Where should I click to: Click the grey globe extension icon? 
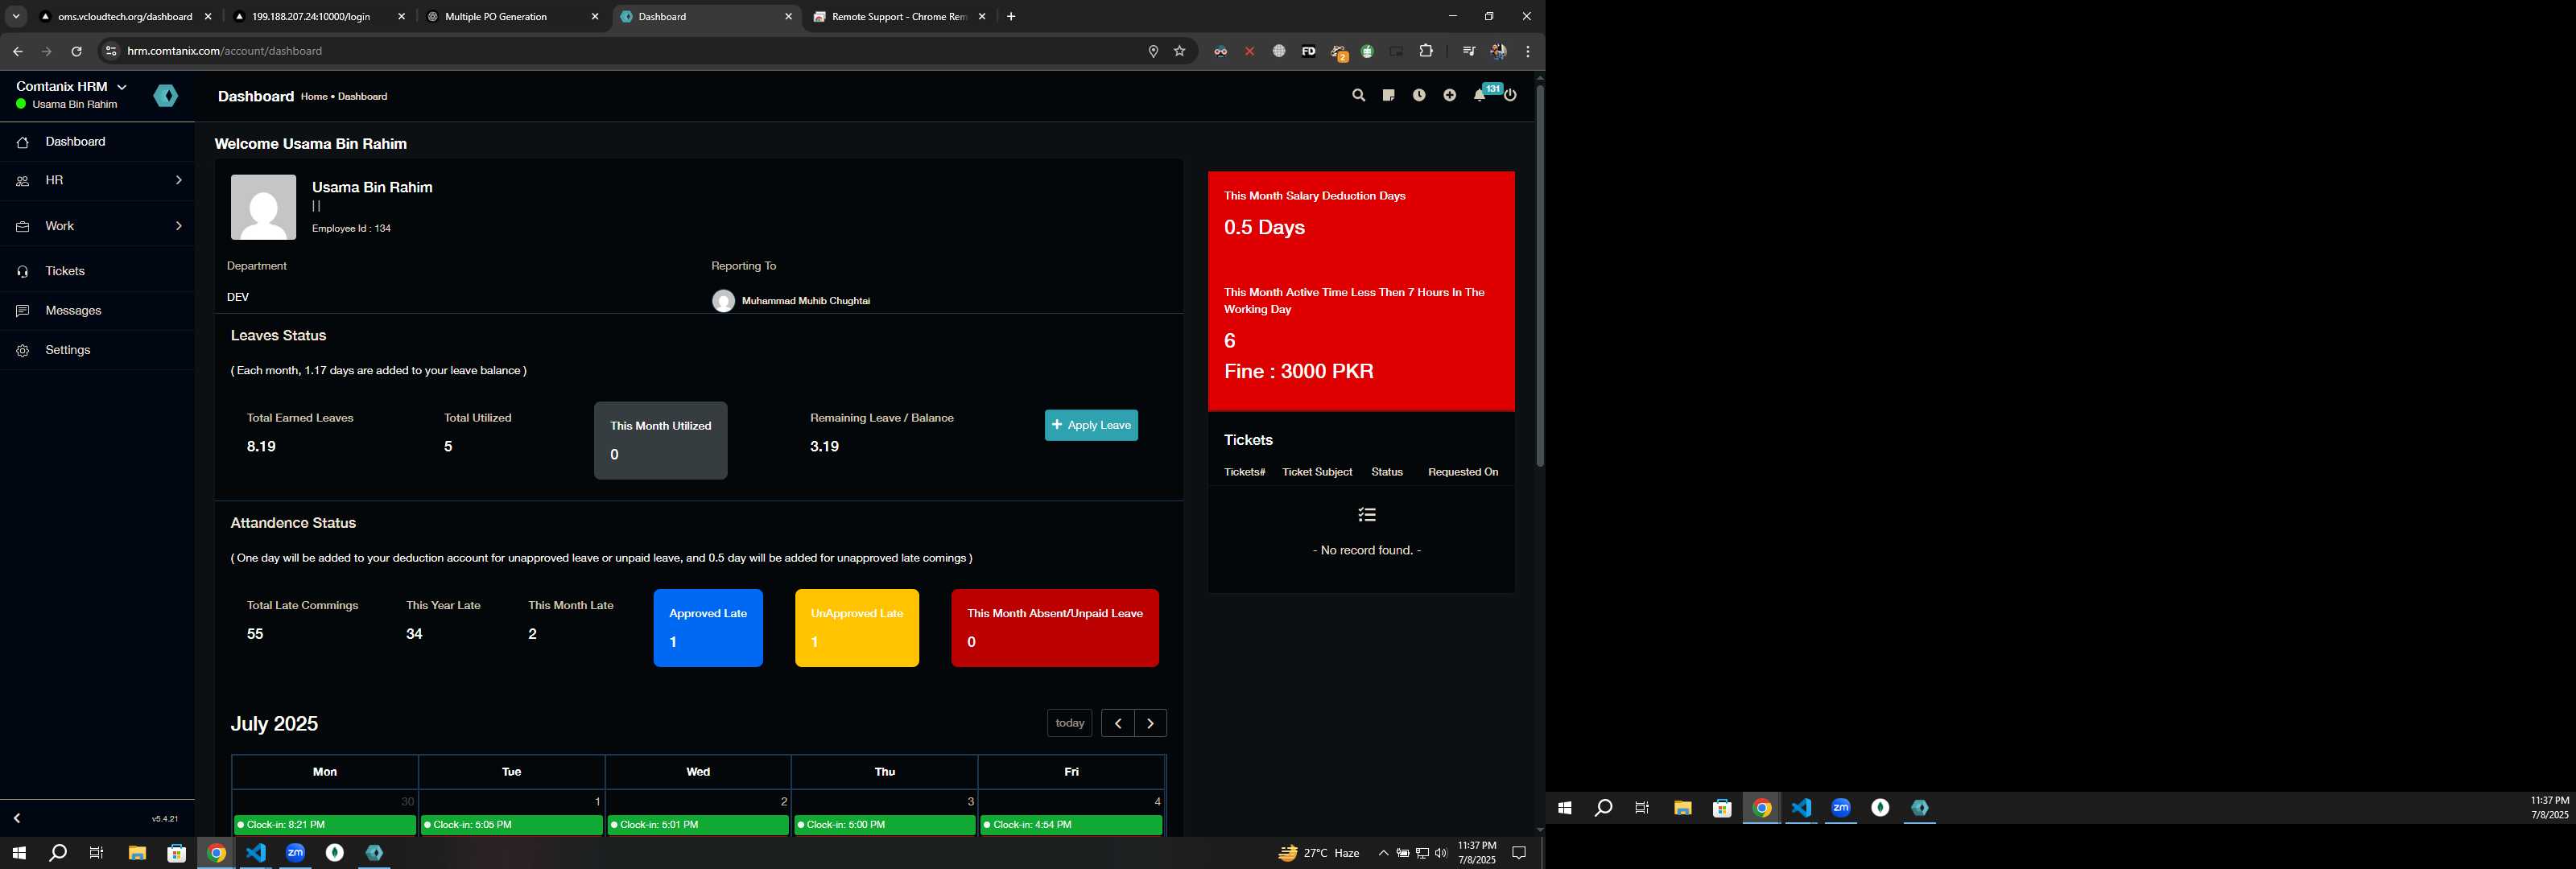1279,51
